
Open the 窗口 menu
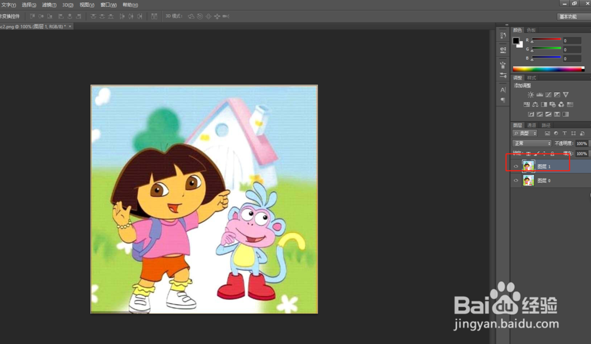(x=109, y=5)
